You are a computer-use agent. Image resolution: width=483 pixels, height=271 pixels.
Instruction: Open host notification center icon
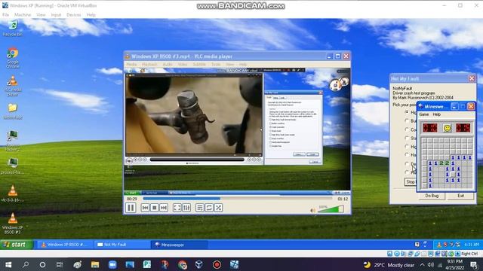(475, 265)
